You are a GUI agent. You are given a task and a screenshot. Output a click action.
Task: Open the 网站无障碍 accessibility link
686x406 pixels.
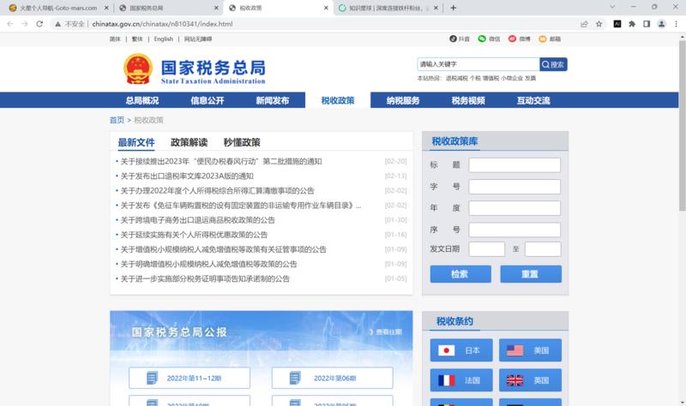[x=198, y=39]
